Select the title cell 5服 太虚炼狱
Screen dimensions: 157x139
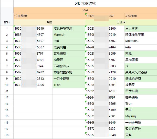pos(85,4)
